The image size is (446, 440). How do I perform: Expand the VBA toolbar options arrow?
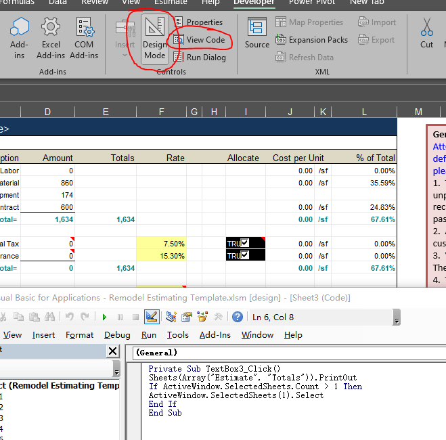pyautogui.click(x=396, y=317)
